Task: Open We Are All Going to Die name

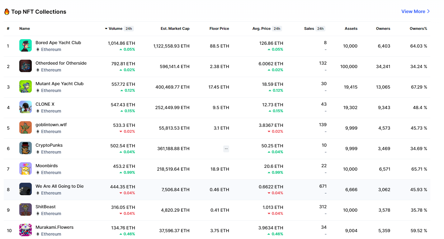Action: click(59, 186)
